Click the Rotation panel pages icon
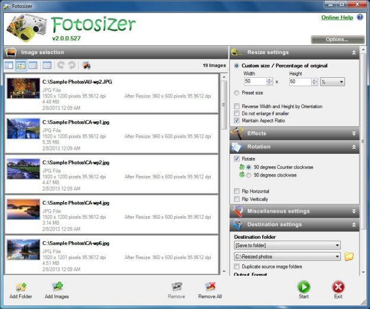The image size is (370, 309). 236,147
